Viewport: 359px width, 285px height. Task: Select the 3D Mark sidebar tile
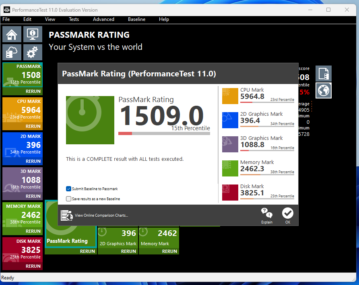tap(23, 180)
